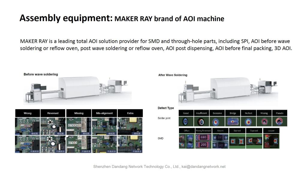The image size is (307, 172).
Task: Select the SMD 'Exposed' defect image
Action: (254, 141)
